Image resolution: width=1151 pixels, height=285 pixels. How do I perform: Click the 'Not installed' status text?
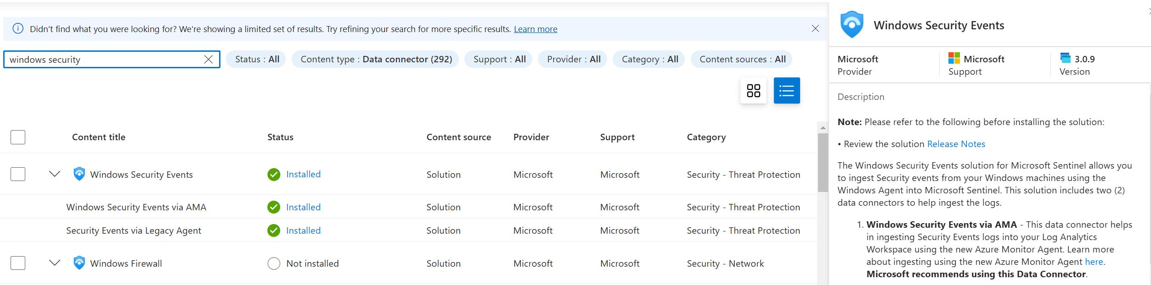pyautogui.click(x=312, y=263)
